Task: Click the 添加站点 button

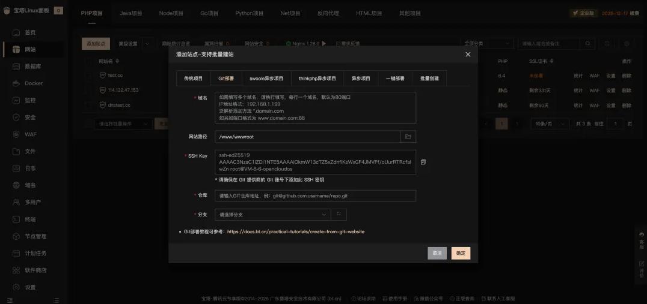Action: [96, 43]
